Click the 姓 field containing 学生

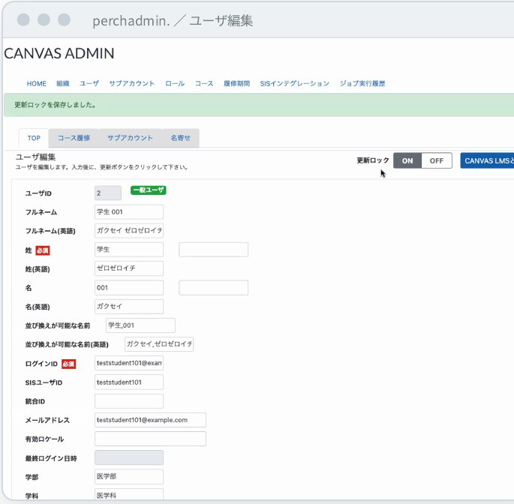[x=129, y=250]
